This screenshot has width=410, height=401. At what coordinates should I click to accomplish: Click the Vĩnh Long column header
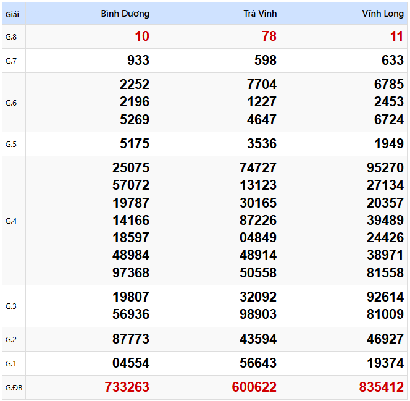point(383,14)
